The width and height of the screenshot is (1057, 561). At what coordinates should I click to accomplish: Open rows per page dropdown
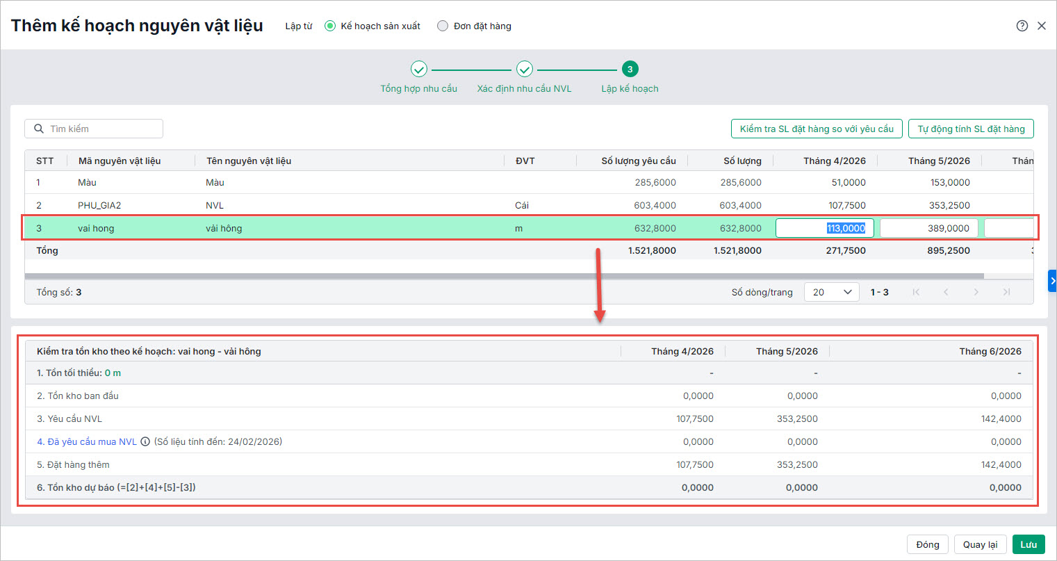(x=831, y=292)
